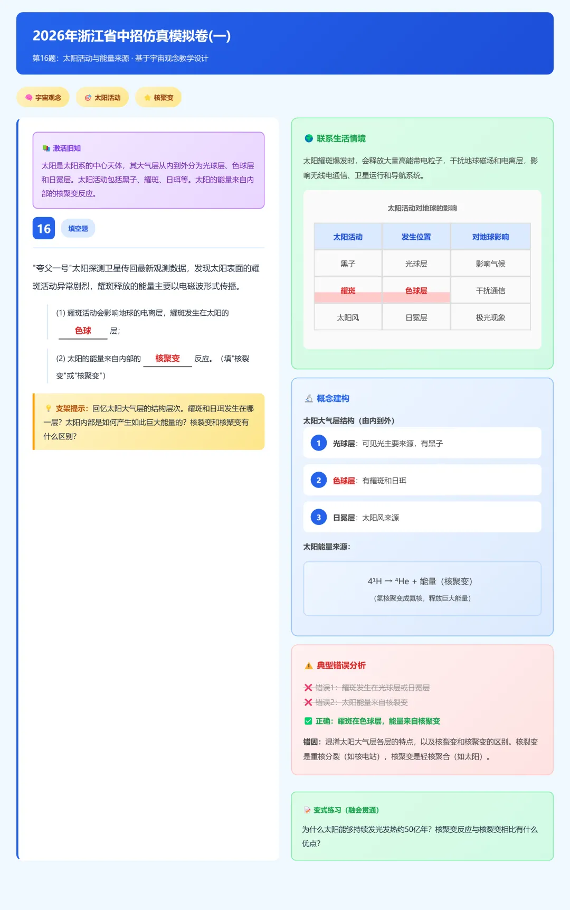Viewport: 570px width, 910px height.
Task: Click the highlighted 色球层 table cell
Action: 416,290
